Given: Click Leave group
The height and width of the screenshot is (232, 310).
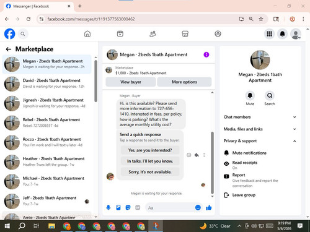Looking at the screenshot, I should pos(244,195).
